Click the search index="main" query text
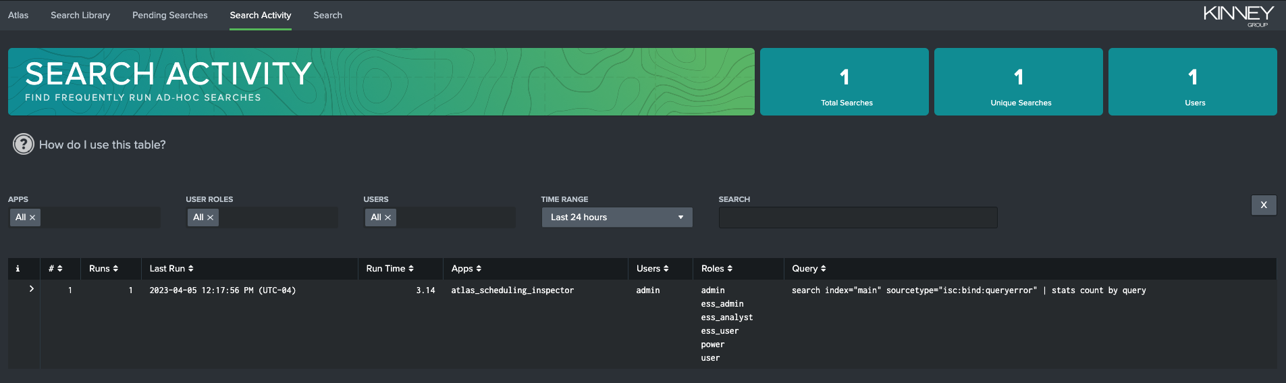Screen dimensions: 1286x383 [x=969, y=290]
